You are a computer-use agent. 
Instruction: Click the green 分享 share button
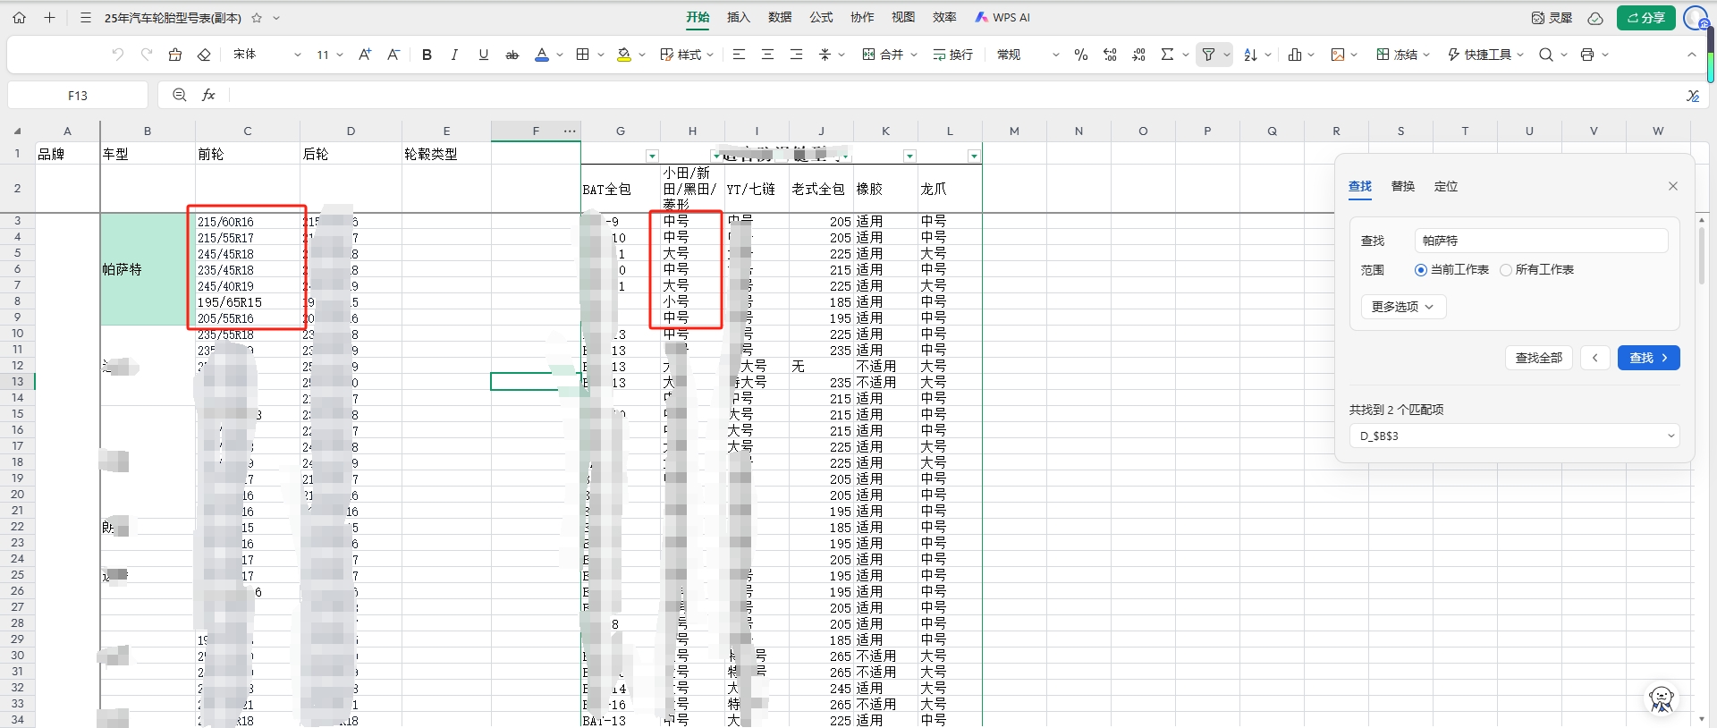click(x=1645, y=18)
